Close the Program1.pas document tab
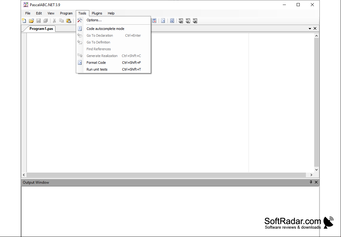This screenshot has height=237, width=341. coord(315,29)
